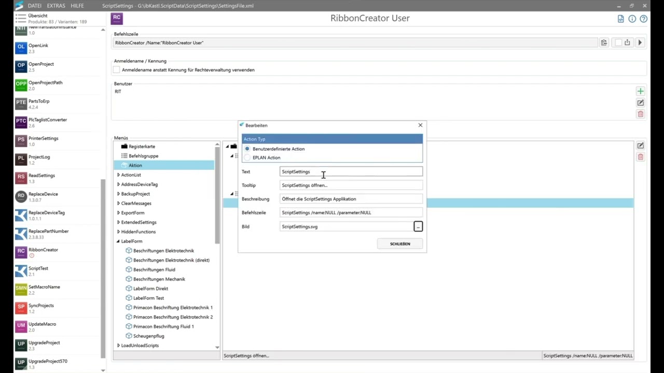Image resolution: width=664 pixels, height=373 pixels.
Task: Click the Tooltip input field
Action: 351,185
